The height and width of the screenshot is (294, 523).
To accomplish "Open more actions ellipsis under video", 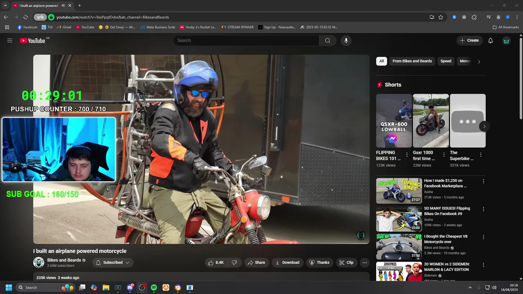I will (365, 263).
